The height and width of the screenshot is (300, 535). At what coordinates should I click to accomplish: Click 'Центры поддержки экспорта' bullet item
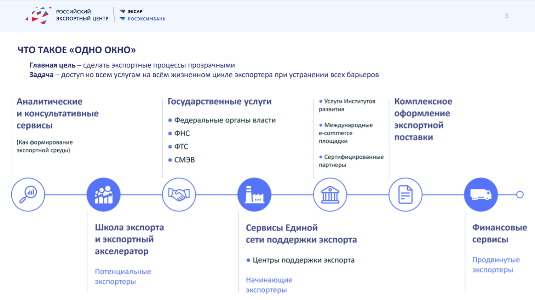[303, 260]
